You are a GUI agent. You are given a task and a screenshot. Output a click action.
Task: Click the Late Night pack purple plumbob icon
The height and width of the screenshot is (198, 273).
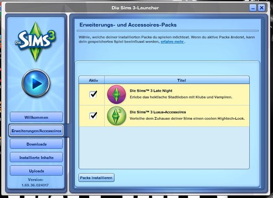116,95
